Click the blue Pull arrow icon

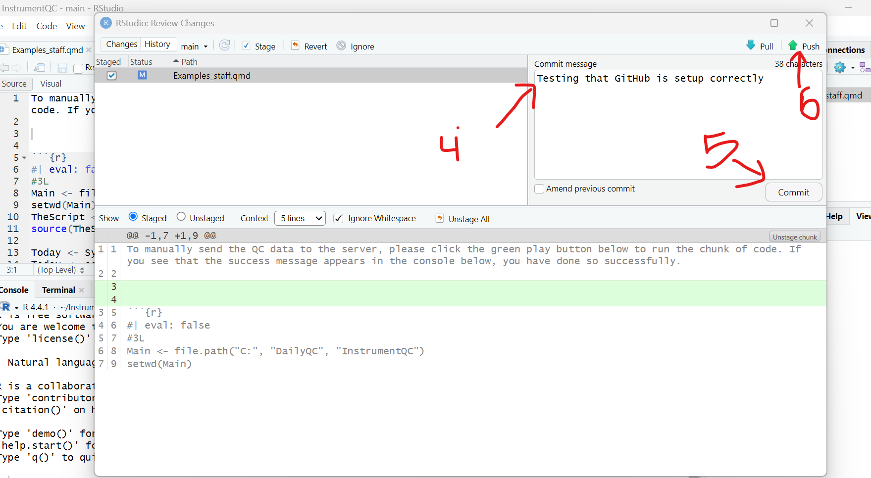click(x=751, y=46)
